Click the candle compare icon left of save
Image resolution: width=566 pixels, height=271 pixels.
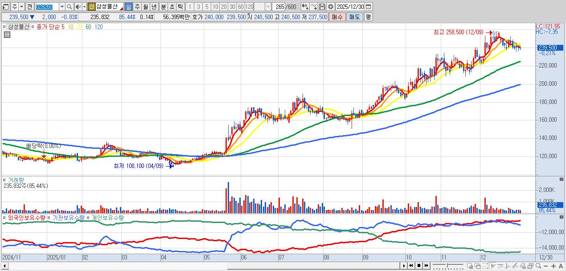click(305, 7)
